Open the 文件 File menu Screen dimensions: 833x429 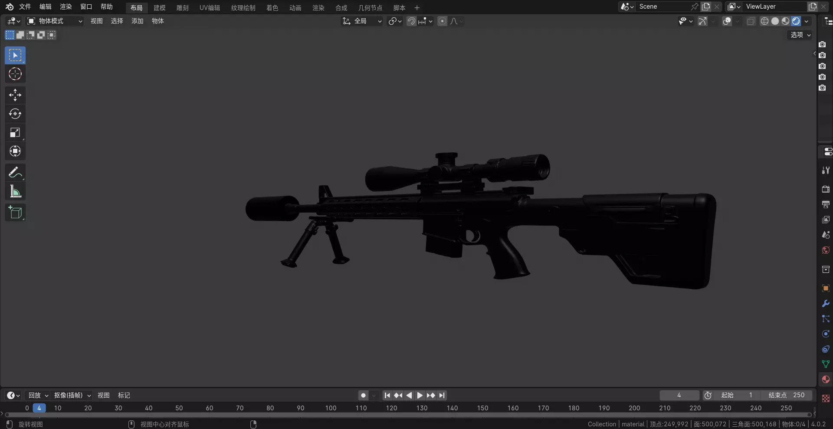click(x=25, y=7)
